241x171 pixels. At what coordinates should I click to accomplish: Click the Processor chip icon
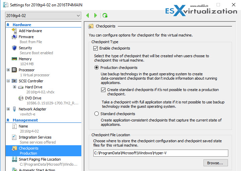[14, 70]
